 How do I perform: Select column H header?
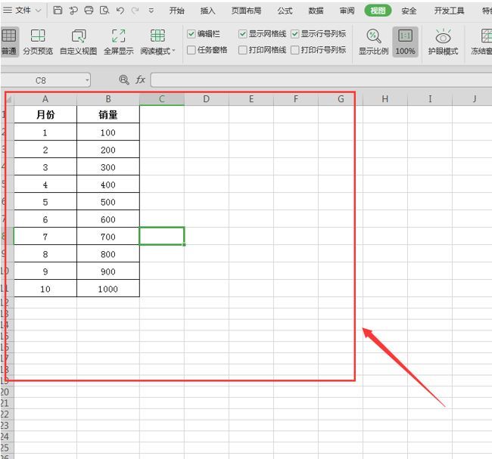coord(385,99)
